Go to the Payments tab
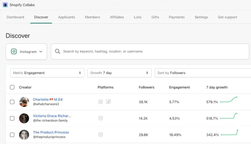The height and width of the screenshot is (144, 251). coord(177,17)
